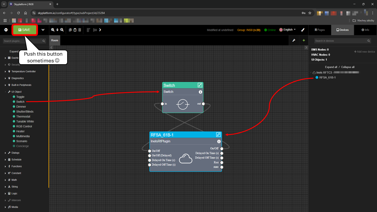Expand the Temperature Controller category
Screen dimensions: 377x212
point(23,72)
